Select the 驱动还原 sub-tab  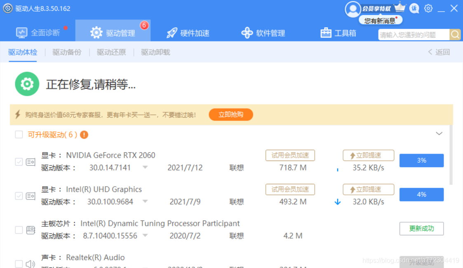[111, 52]
